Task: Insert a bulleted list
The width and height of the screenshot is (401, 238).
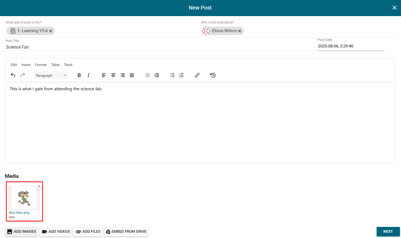Action: click(x=172, y=75)
